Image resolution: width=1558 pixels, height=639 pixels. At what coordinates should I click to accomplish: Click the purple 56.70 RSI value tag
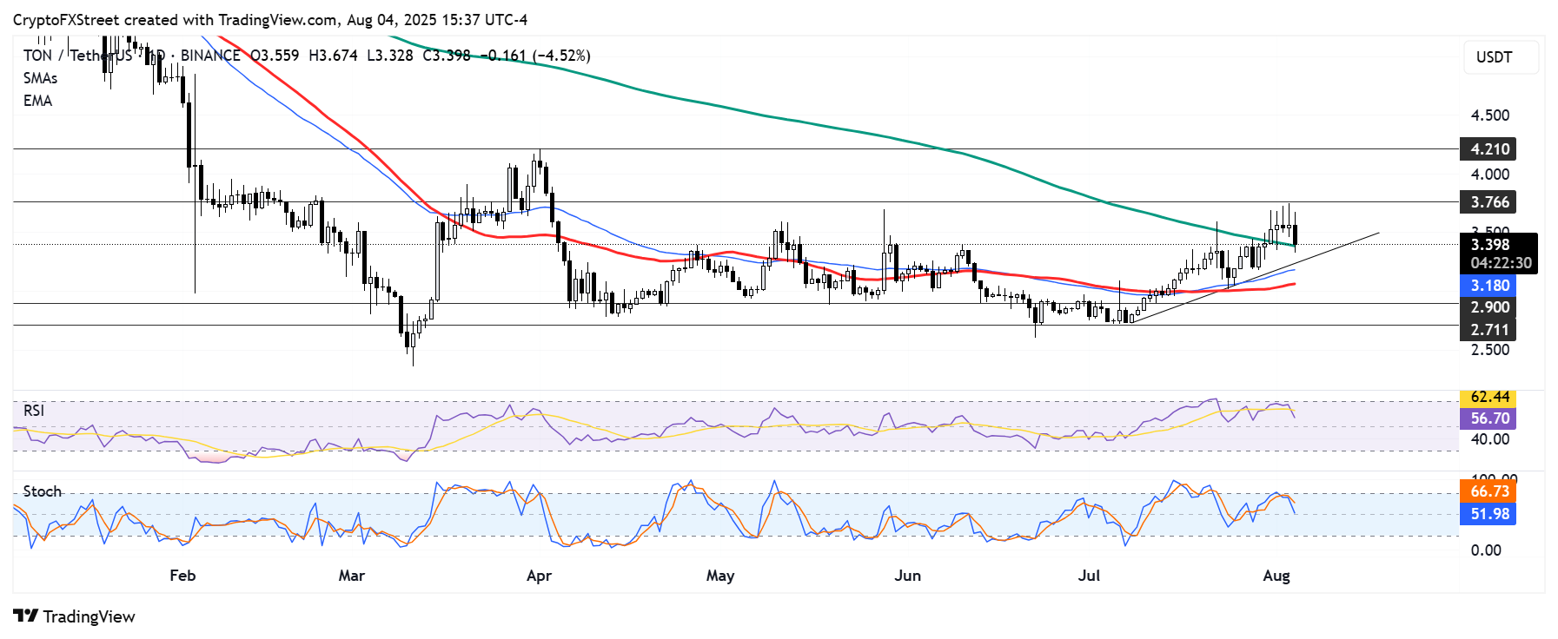point(1488,418)
